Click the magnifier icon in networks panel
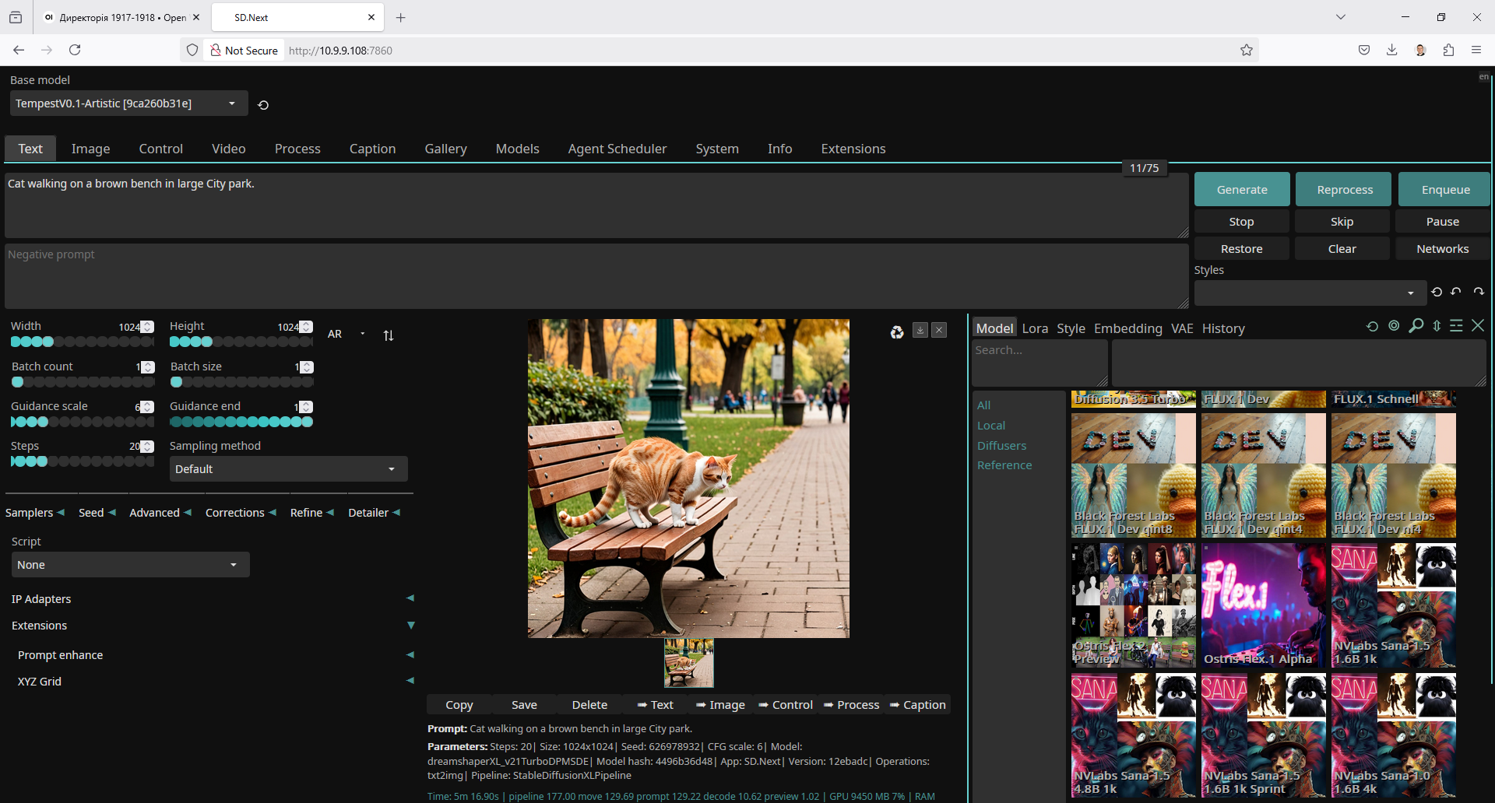This screenshot has width=1495, height=803. pos(1416,326)
